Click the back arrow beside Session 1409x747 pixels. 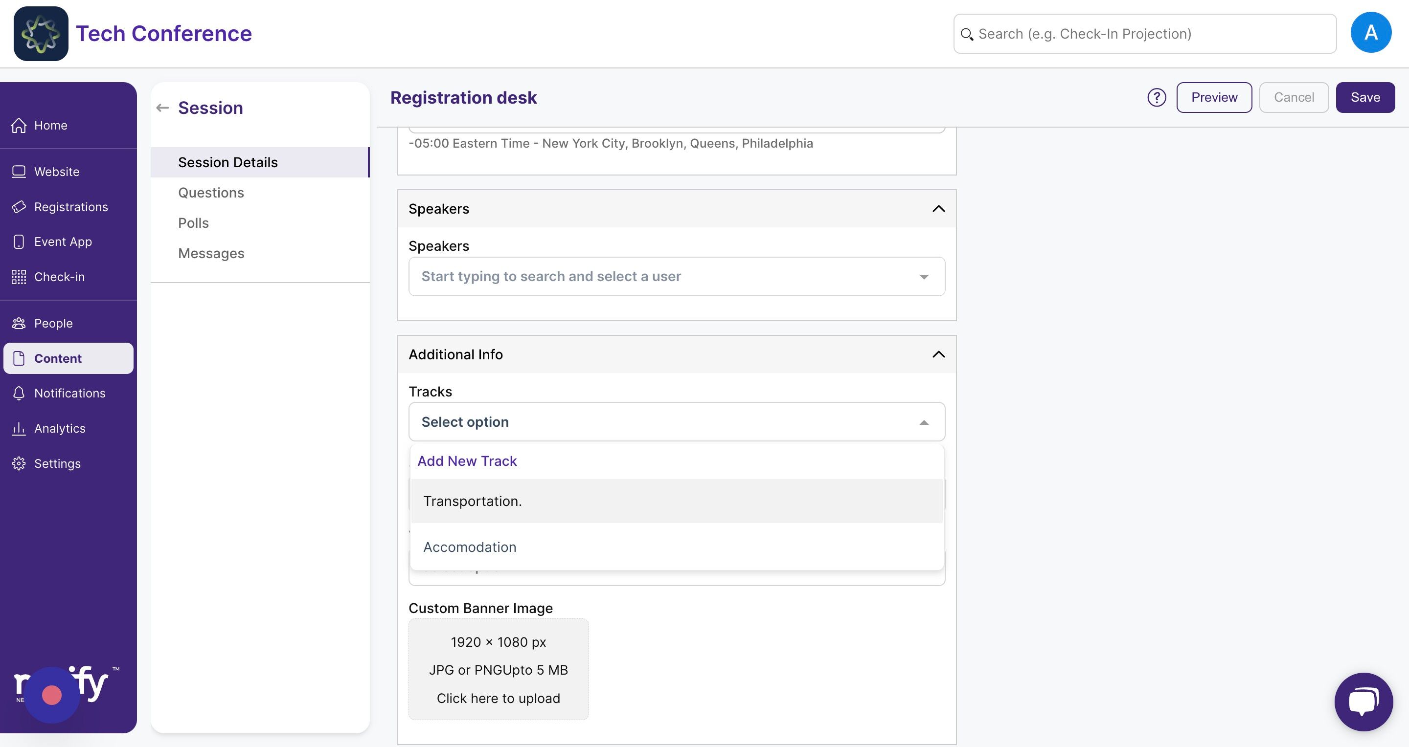point(162,108)
